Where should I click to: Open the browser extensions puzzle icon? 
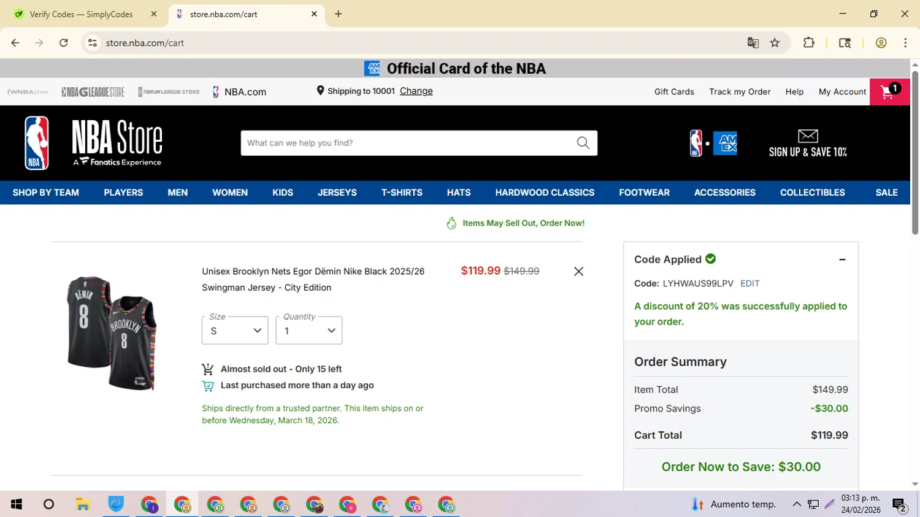[x=809, y=43]
